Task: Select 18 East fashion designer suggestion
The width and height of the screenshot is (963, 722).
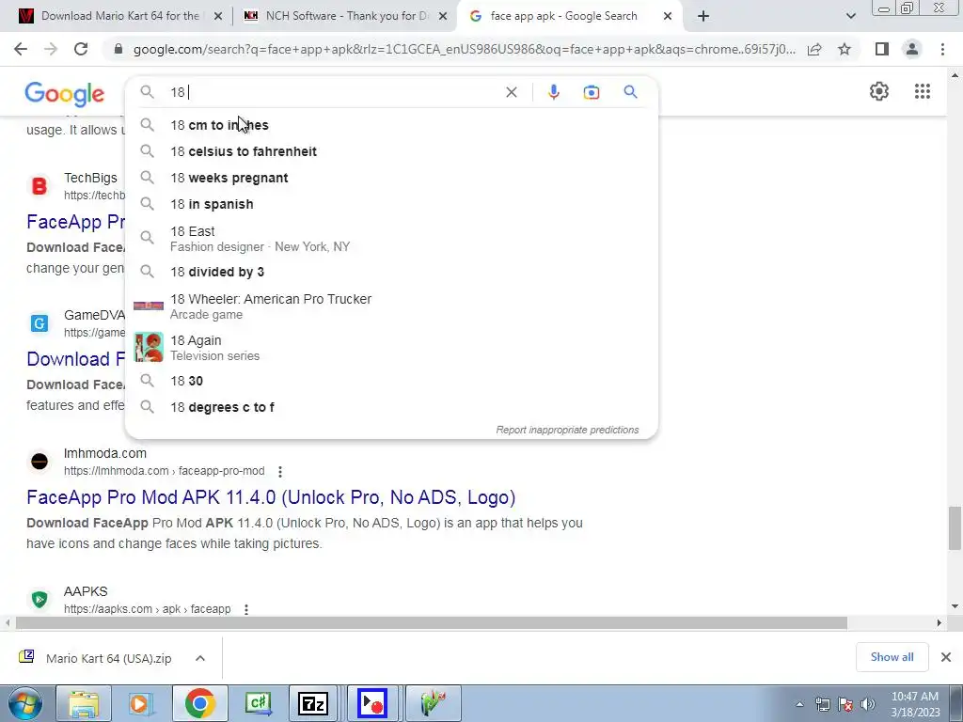Action: point(391,238)
